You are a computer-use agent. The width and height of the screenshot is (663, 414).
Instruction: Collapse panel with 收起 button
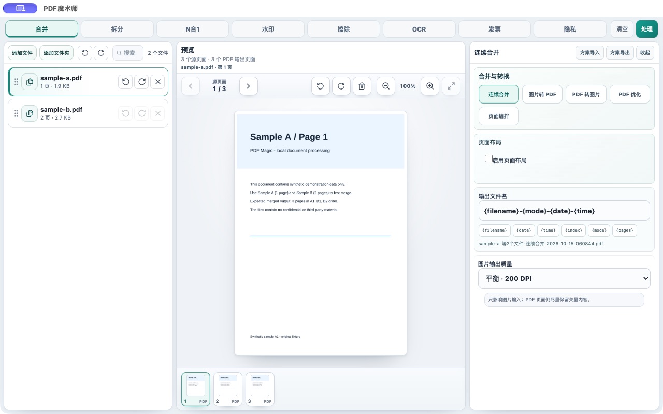tap(645, 53)
